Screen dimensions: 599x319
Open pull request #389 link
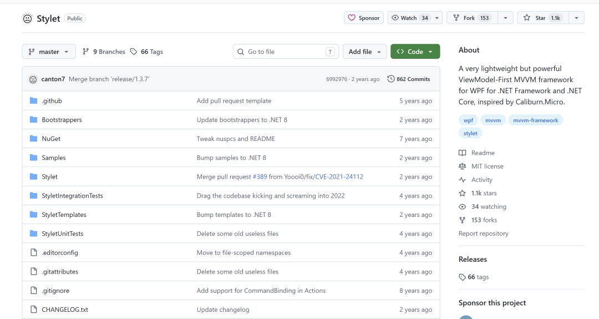point(260,176)
